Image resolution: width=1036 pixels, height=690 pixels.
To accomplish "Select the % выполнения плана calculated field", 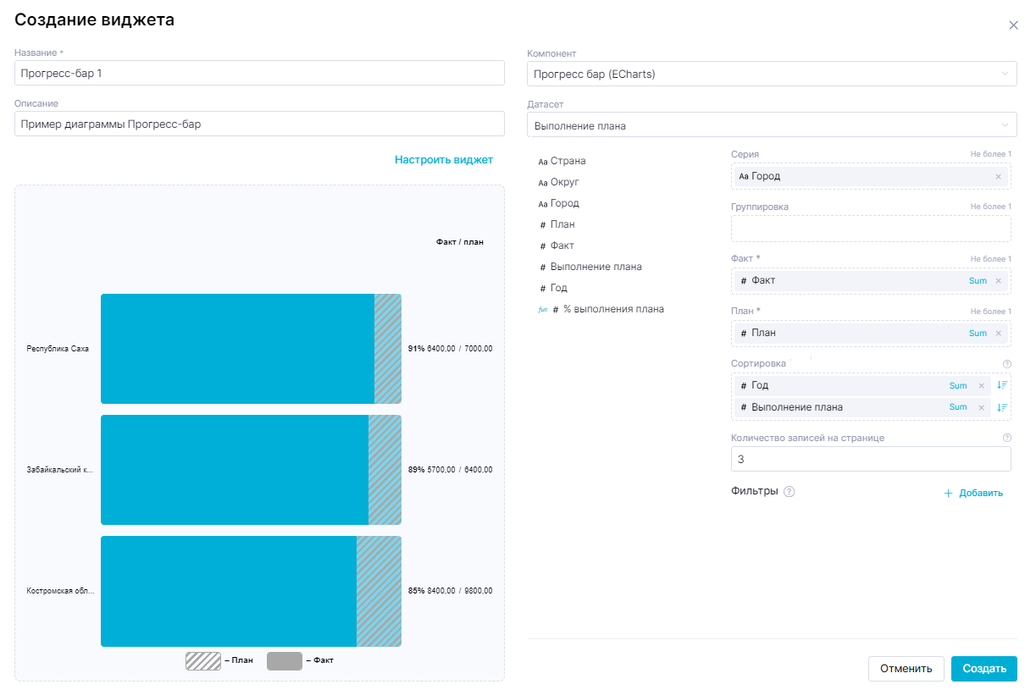I will pyautogui.click(x=613, y=309).
